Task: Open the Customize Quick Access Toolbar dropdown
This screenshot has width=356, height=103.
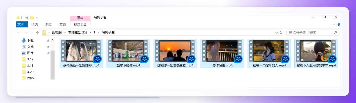Action: point(37,18)
